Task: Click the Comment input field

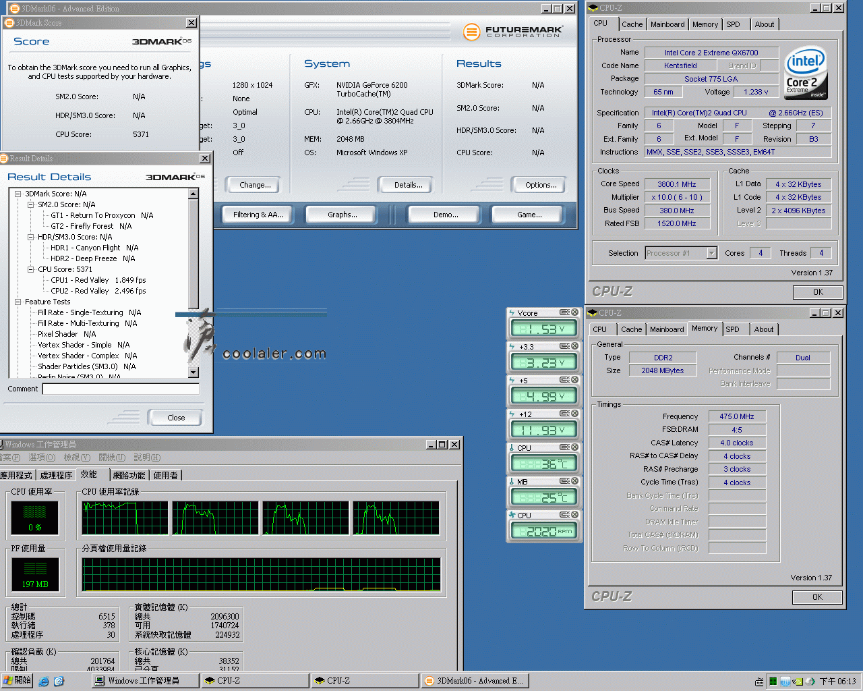Action: click(x=121, y=389)
